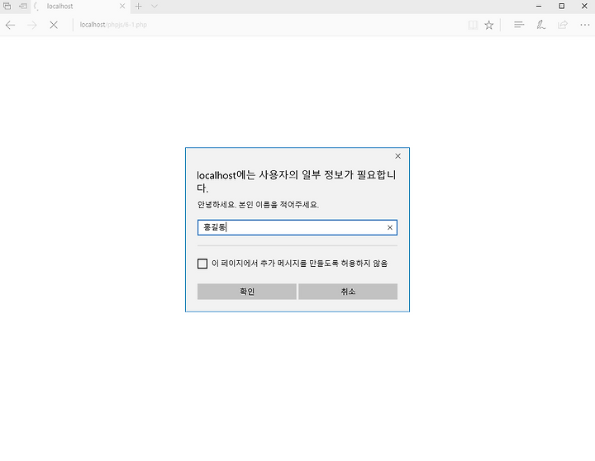Open the more actions ellipsis menu
The width and height of the screenshot is (595, 461).
(x=585, y=25)
